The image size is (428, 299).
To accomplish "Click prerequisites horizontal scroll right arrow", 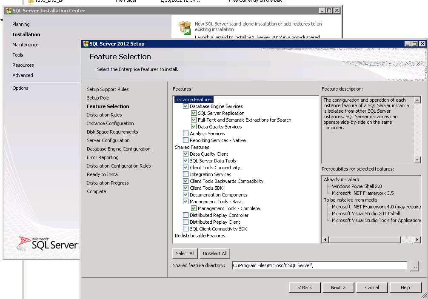I will point(417,240).
